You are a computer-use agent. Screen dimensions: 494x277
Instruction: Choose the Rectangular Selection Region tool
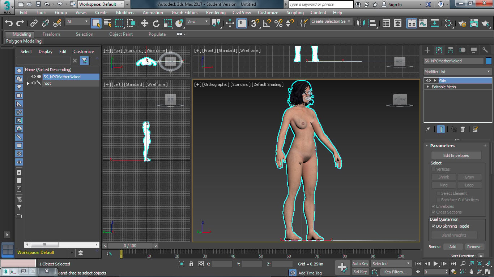[119, 23]
